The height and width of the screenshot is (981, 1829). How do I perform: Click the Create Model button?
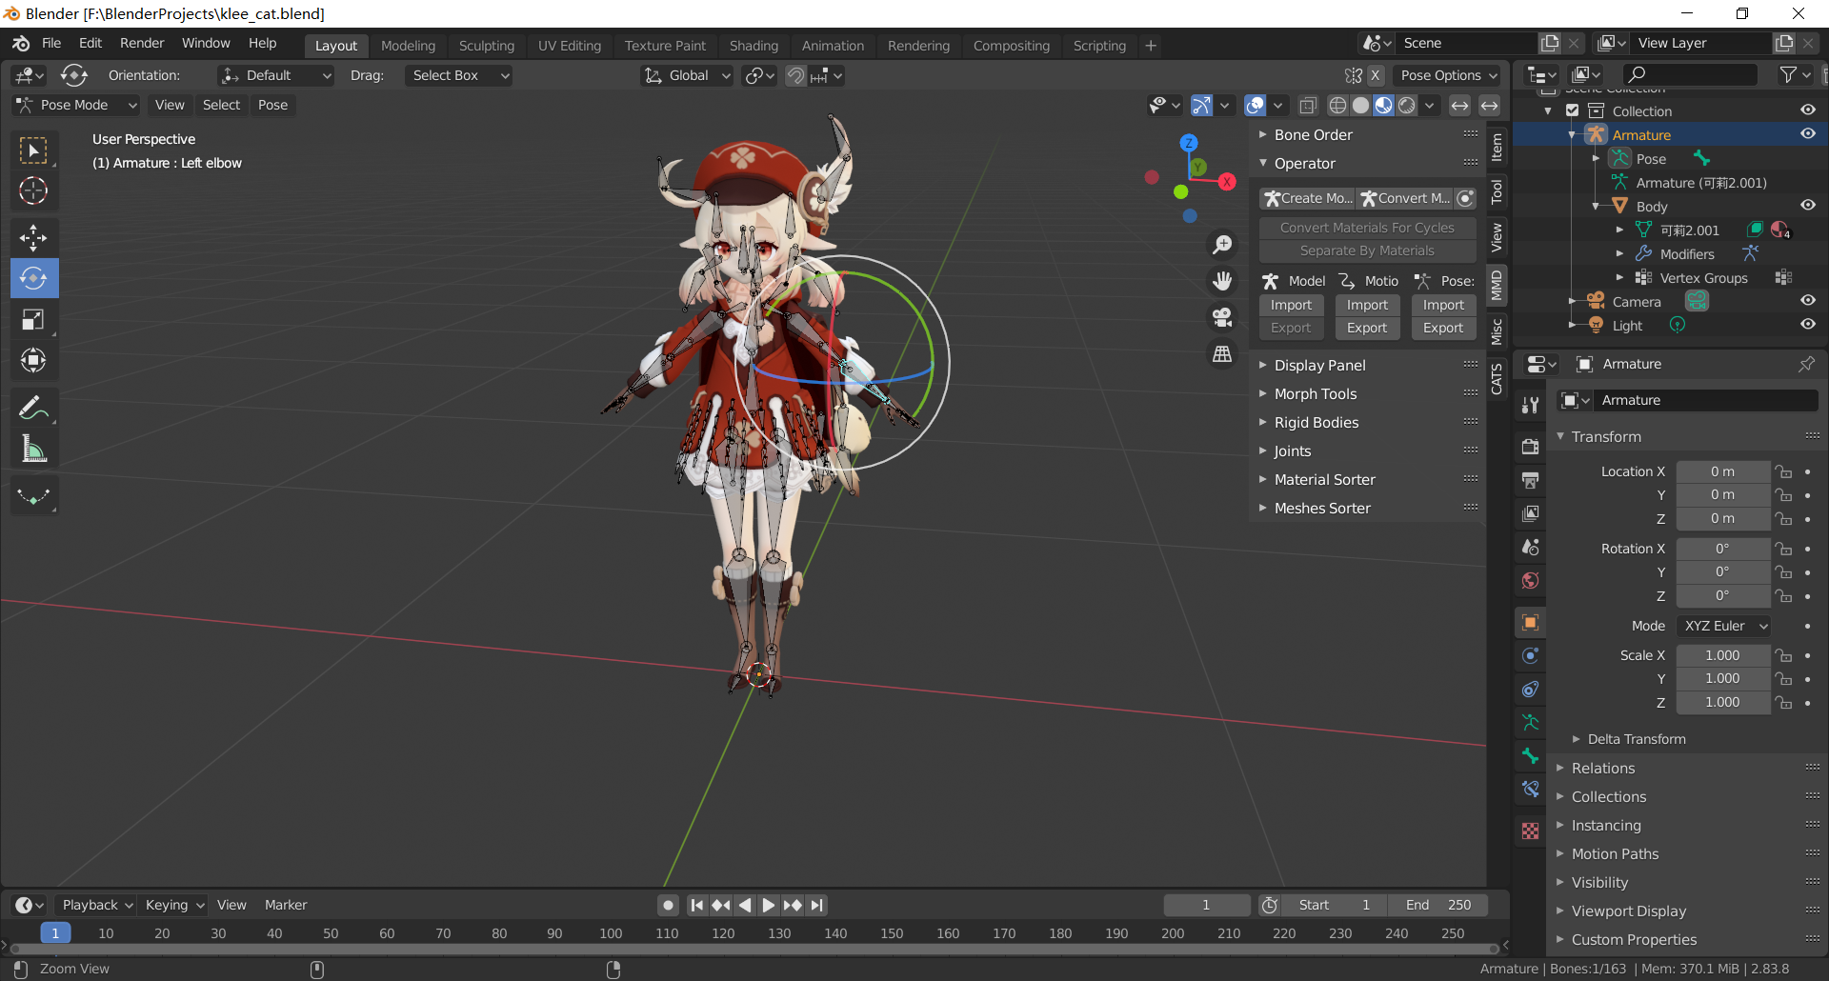pyautogui.click(x=1308, y=198)
